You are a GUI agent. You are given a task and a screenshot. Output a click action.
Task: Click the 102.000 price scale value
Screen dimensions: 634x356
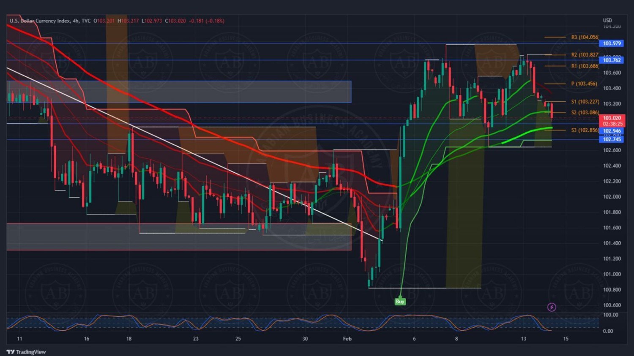[x=612, y=197]
